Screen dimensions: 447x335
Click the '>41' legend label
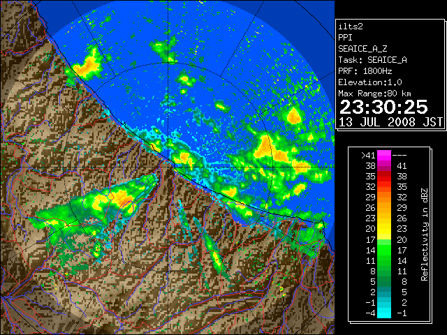click(368, 156)
